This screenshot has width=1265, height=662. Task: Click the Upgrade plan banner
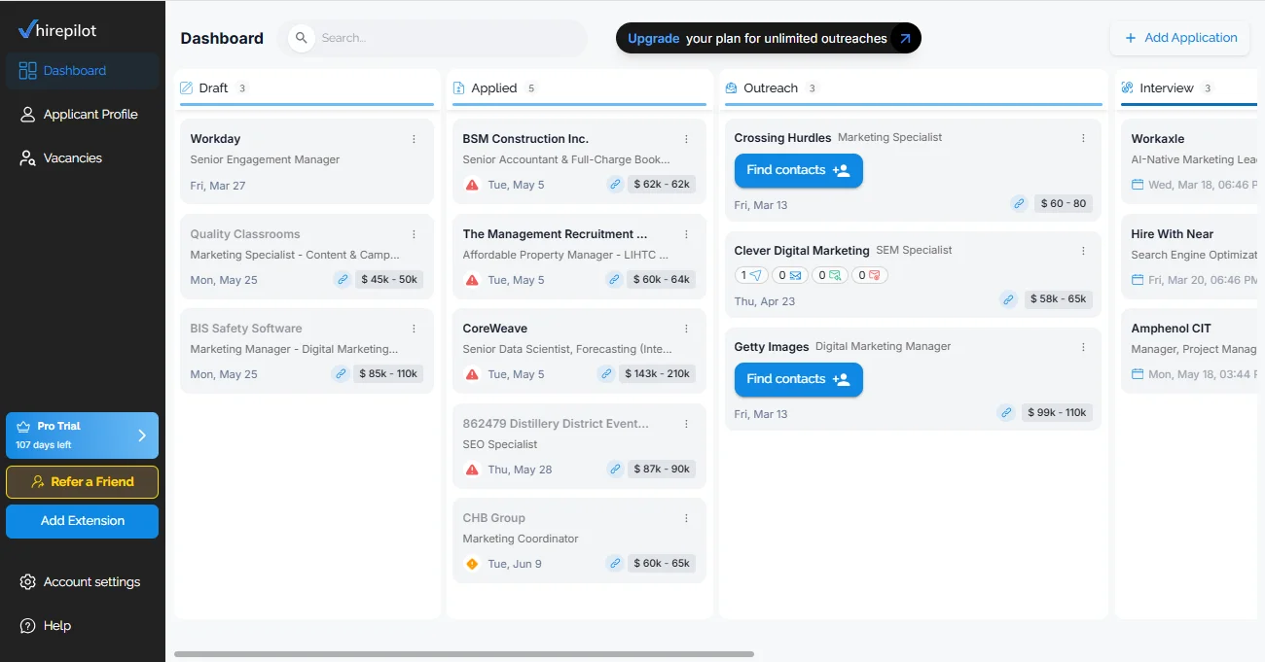[x=768, y=39]
